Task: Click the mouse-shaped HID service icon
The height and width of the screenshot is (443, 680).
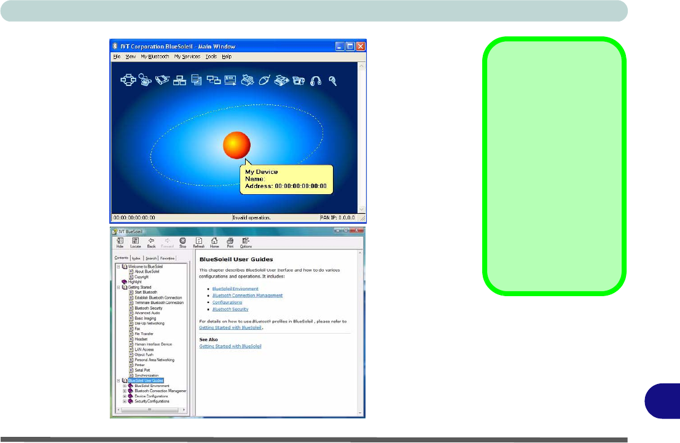Action: (x=264, y=80)
